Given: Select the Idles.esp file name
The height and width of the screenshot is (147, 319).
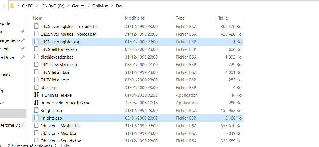Looking at the screenshot, I should pyautogui.click(x=49, y=88).
